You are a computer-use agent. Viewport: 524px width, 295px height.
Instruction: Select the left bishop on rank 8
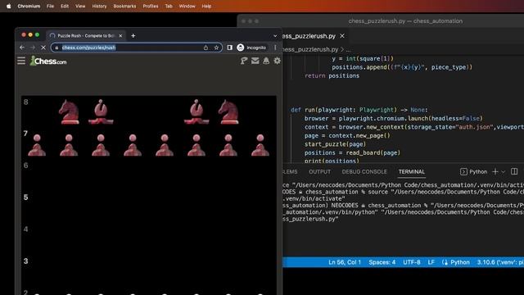[101, 111]
